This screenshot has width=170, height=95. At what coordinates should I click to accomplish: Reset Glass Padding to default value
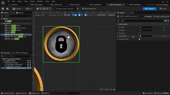(x=164, y=36)
